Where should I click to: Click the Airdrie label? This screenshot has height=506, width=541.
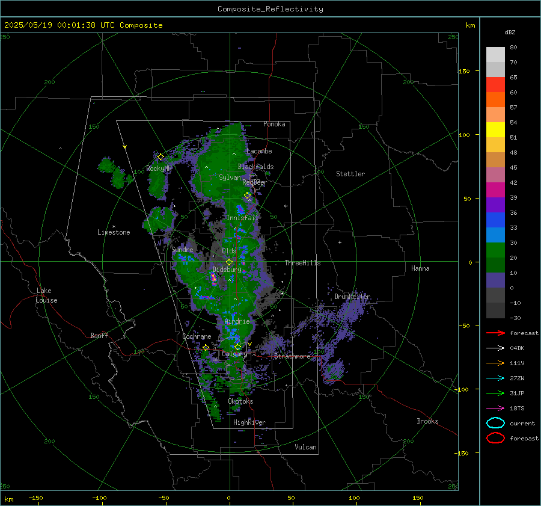[x=237, y=321]
